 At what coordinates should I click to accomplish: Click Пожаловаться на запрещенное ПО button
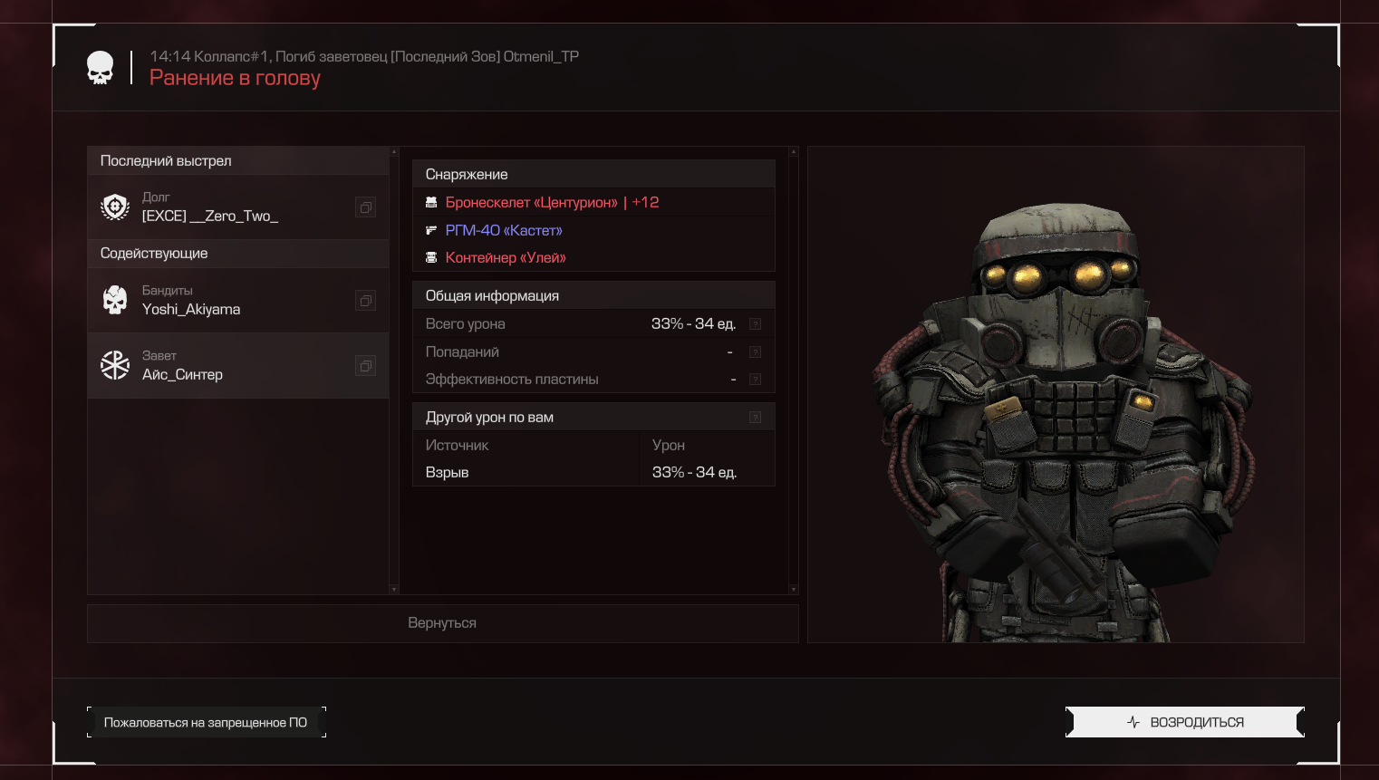206,722
